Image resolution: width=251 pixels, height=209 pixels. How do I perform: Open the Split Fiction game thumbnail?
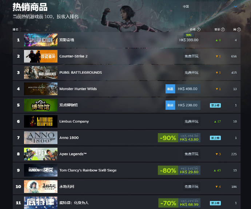(41, 40)
